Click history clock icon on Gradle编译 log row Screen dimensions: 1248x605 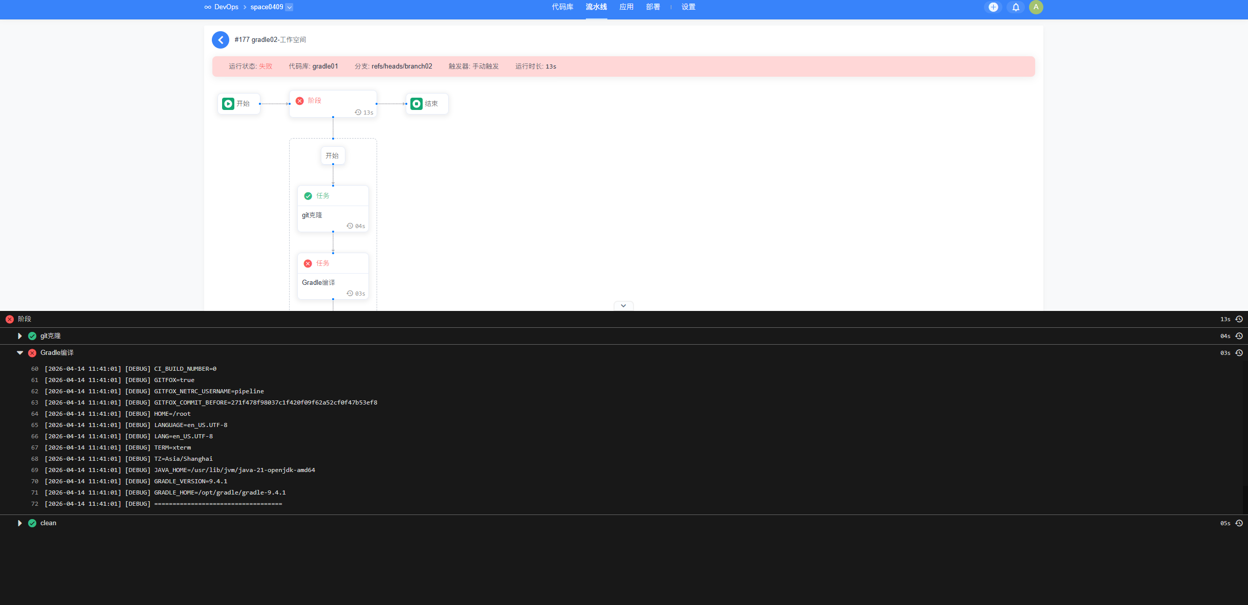tap(1239, 353)
